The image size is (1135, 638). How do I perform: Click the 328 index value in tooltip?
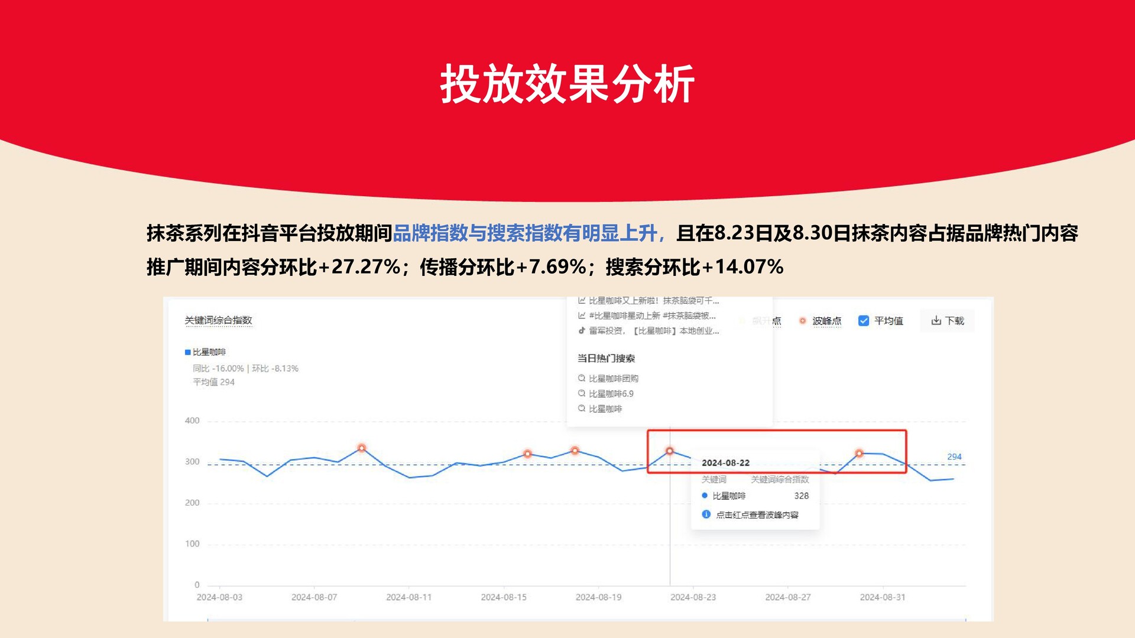tap(801, 496)
